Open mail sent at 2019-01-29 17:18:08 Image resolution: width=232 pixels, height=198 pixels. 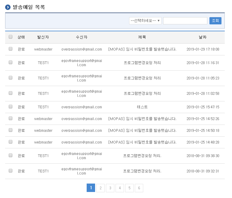(x=142, y=49)
